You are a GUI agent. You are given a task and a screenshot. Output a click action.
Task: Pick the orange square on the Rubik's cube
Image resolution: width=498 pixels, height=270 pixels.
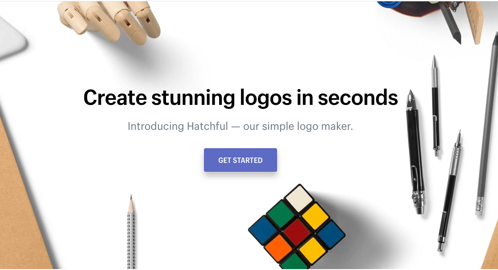click(x=278, y=247)
